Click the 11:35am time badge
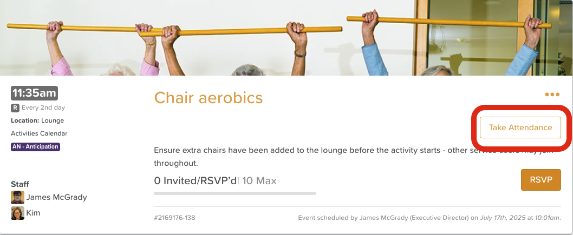Viewport: 573px width, 235px height. pyautogui.click(x=34, y=93)
